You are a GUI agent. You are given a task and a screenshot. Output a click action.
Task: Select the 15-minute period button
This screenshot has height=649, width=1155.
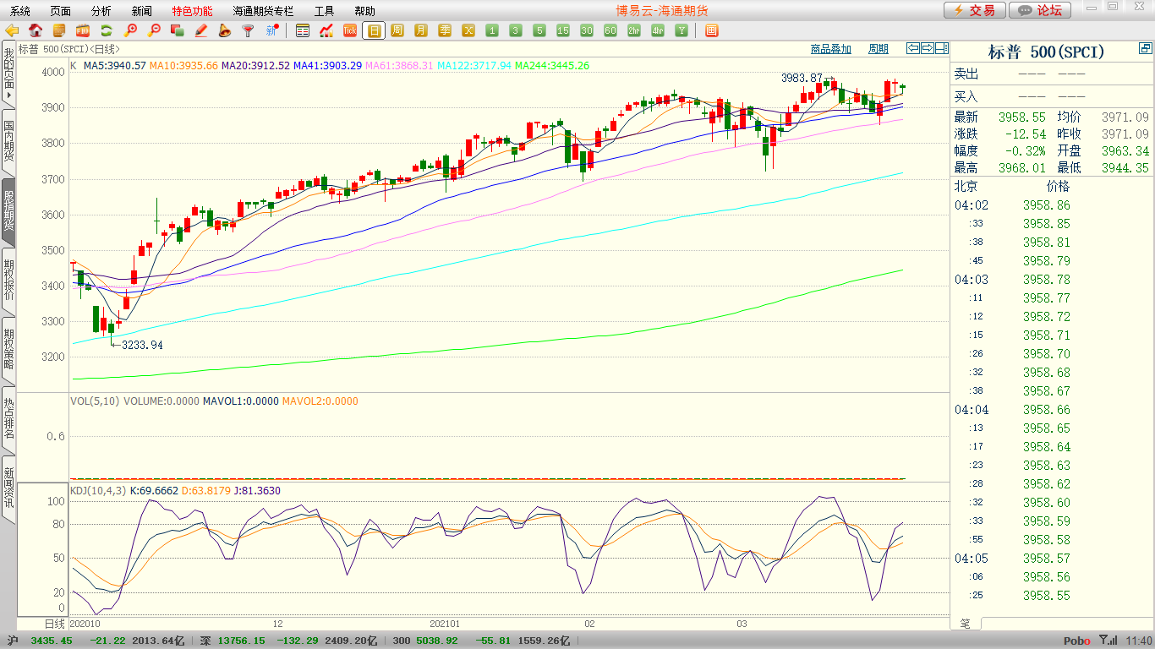pyautogui.click(x=563, y=30)
